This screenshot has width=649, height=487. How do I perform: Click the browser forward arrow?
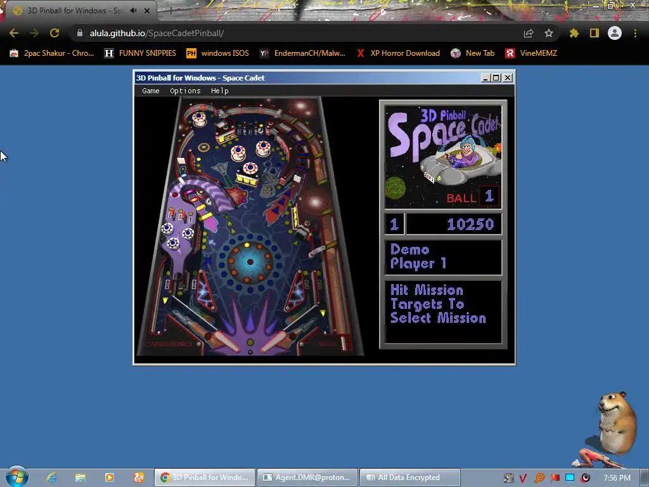tap(34, 33)
